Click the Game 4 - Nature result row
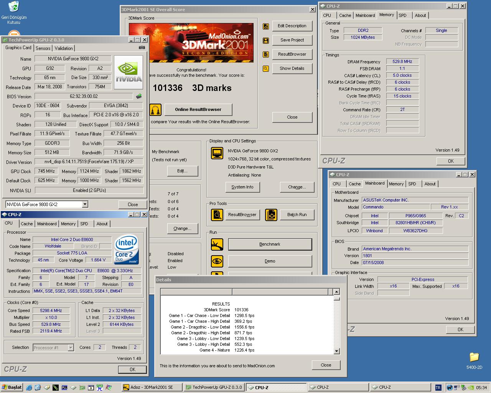The image size is (491, 393). click(226, 350)
